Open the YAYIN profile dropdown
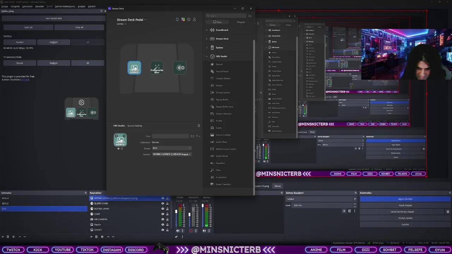452x254 pixels. [121, 24]
